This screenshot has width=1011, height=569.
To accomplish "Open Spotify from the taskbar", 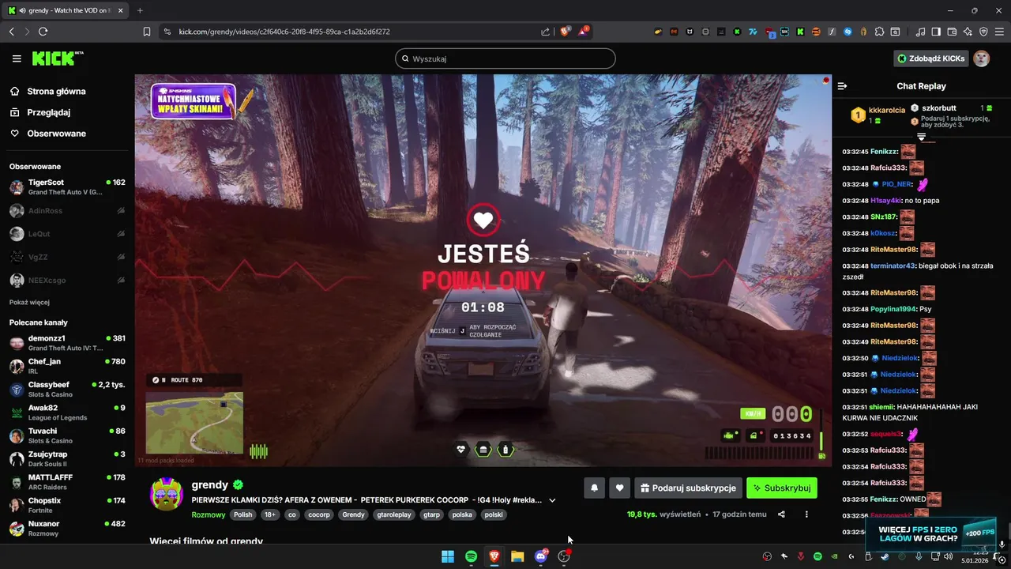I will pyautogui.click(x=471, y=556).
